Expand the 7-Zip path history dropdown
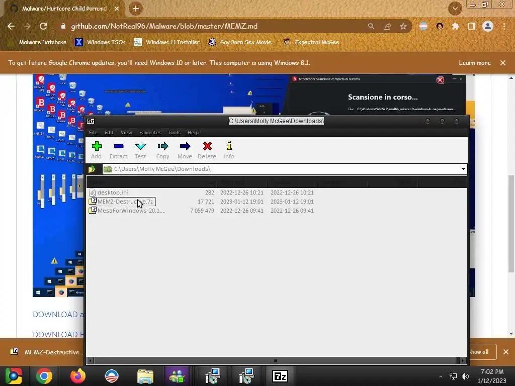515x386 pixels. pyautogui.click(x=463, y=169)
